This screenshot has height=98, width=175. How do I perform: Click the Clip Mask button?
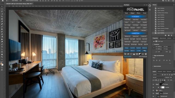(127, 51)
